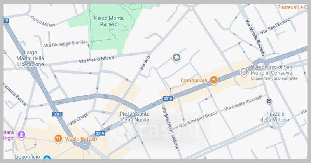Select the school graduation cap marker
Screen dimensions: 311x163
coord(176,58)
